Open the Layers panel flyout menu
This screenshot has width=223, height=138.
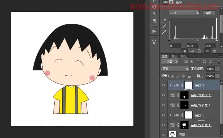[221, 56]
